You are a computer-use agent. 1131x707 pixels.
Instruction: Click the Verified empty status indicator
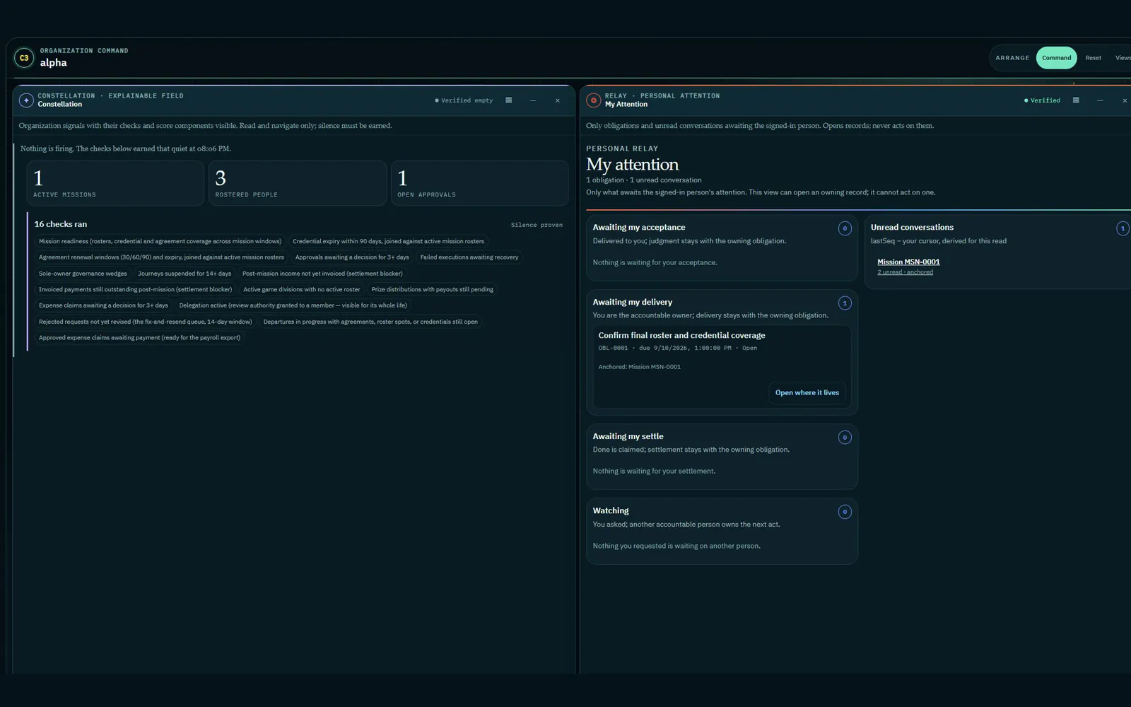464,100
